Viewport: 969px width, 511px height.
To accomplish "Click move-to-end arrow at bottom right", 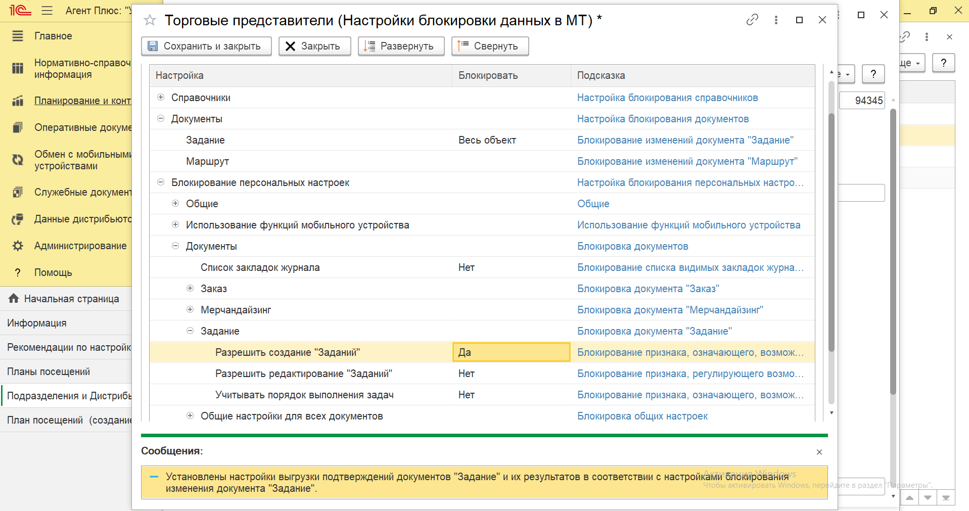I will pos(946,498).
